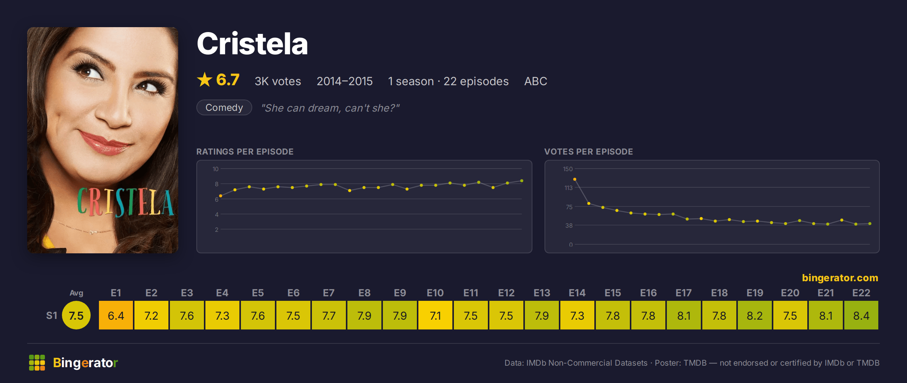Click the last point in ratings chart
This screenshot has height=383, width=907.
point(522,181)
